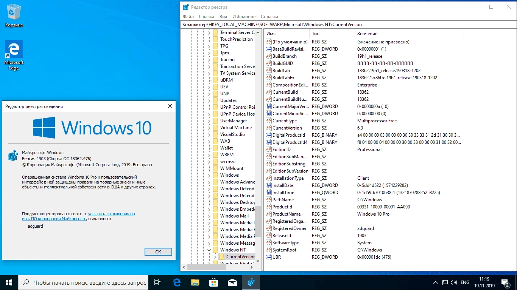Click the ProductName string value icon

click(269, 214)
